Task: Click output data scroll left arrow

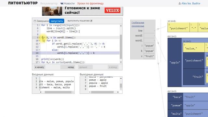Action: [90, 92]
